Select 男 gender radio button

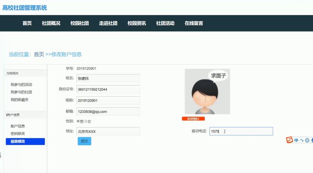pos(78,121)
